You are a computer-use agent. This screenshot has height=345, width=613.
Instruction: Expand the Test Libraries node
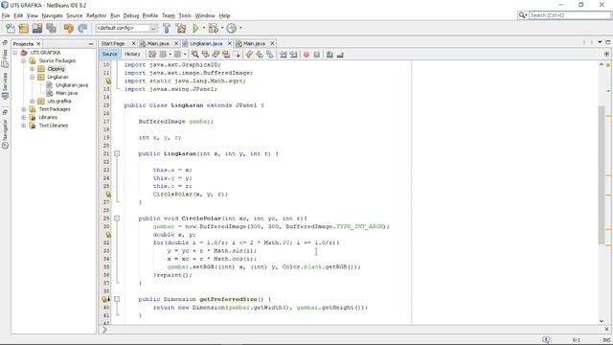(23, 126)
